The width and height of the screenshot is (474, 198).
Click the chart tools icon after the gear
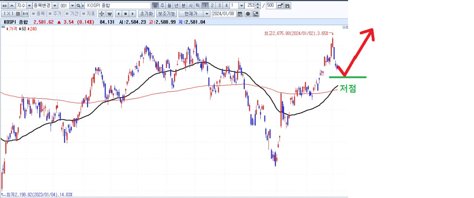[x=256, y=14]
